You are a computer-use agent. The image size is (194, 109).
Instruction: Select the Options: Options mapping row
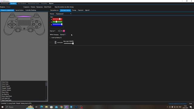pyautogui.click(x=23, y=90)
